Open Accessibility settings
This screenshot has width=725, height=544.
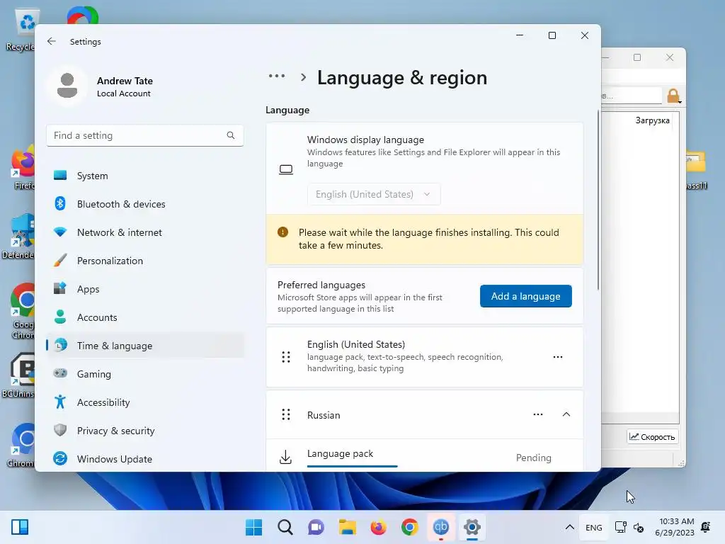coord(144,402)
